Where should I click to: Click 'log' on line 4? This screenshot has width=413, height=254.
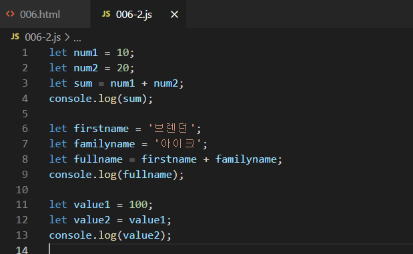pyautogui.click(x=107, y=99)
